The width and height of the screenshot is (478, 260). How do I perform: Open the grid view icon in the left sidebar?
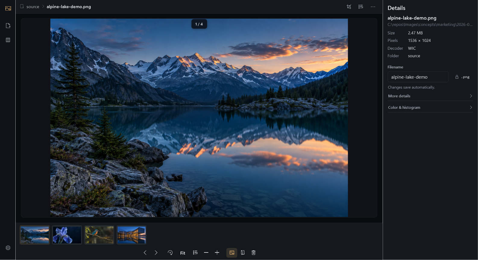tap(8, 40)
